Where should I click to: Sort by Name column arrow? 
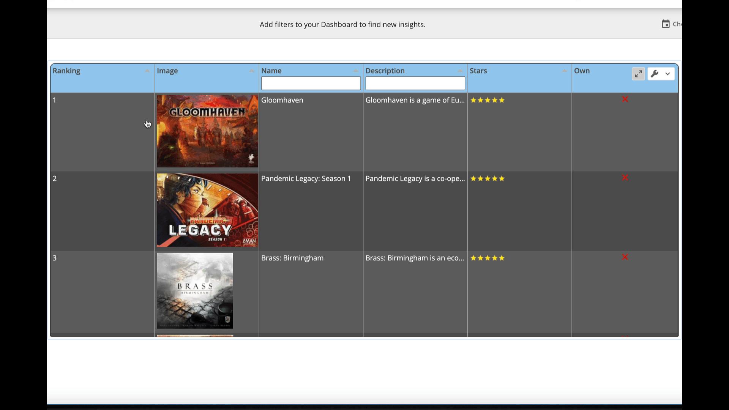356,71
